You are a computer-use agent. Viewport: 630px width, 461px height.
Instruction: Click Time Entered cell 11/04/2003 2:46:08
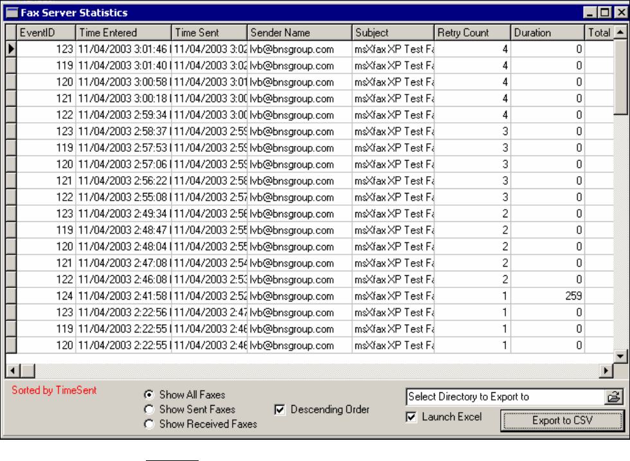coord(123,280)
